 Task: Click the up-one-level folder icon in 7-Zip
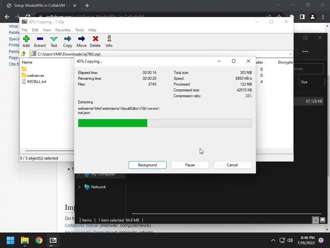[x=24, y=54]
